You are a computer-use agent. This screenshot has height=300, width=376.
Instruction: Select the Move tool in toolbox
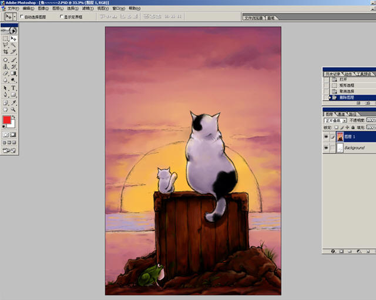tap(13, 38)
